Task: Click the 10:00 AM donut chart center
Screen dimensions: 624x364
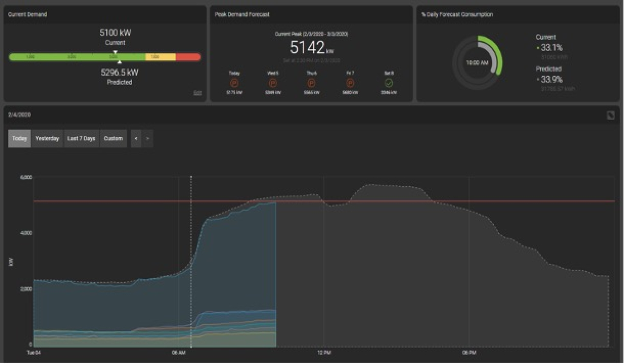Action: click(x=477, y=63)
